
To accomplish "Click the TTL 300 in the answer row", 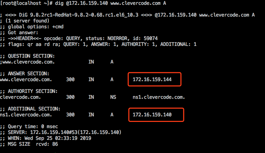I will tap(70, 79).
